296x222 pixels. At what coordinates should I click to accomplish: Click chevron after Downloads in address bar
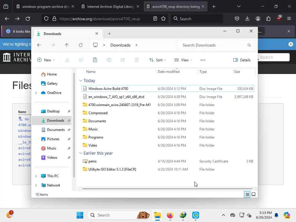coord(136,45)
